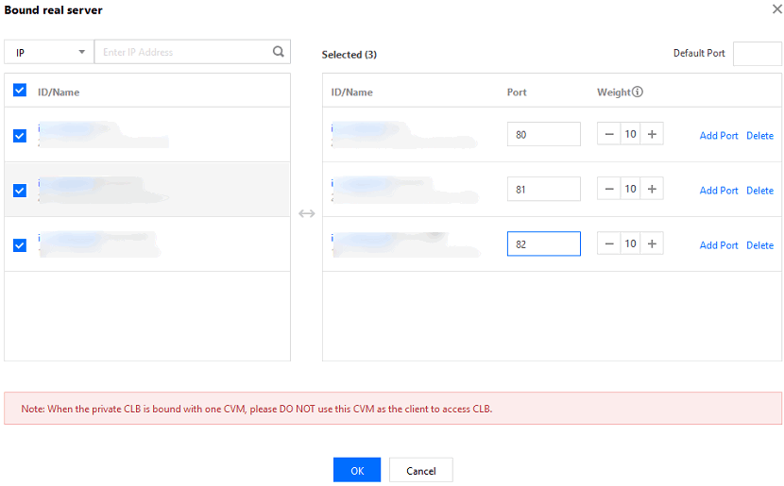
Task: Decrease weight for the port 82 server
Action: (609, 243)
